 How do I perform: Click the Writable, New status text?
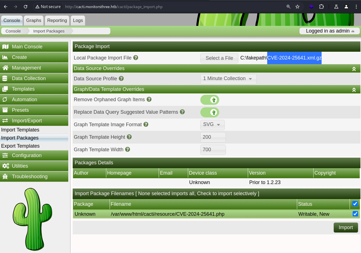[314, 214]
